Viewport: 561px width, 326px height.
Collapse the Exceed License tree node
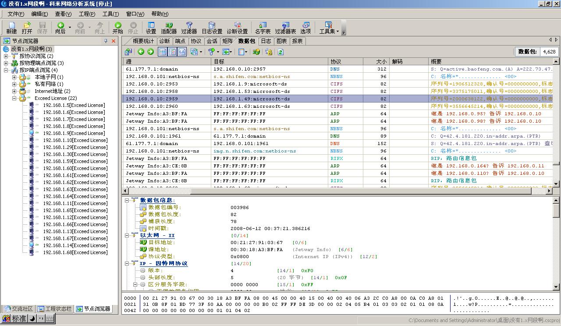click(14, 98)
